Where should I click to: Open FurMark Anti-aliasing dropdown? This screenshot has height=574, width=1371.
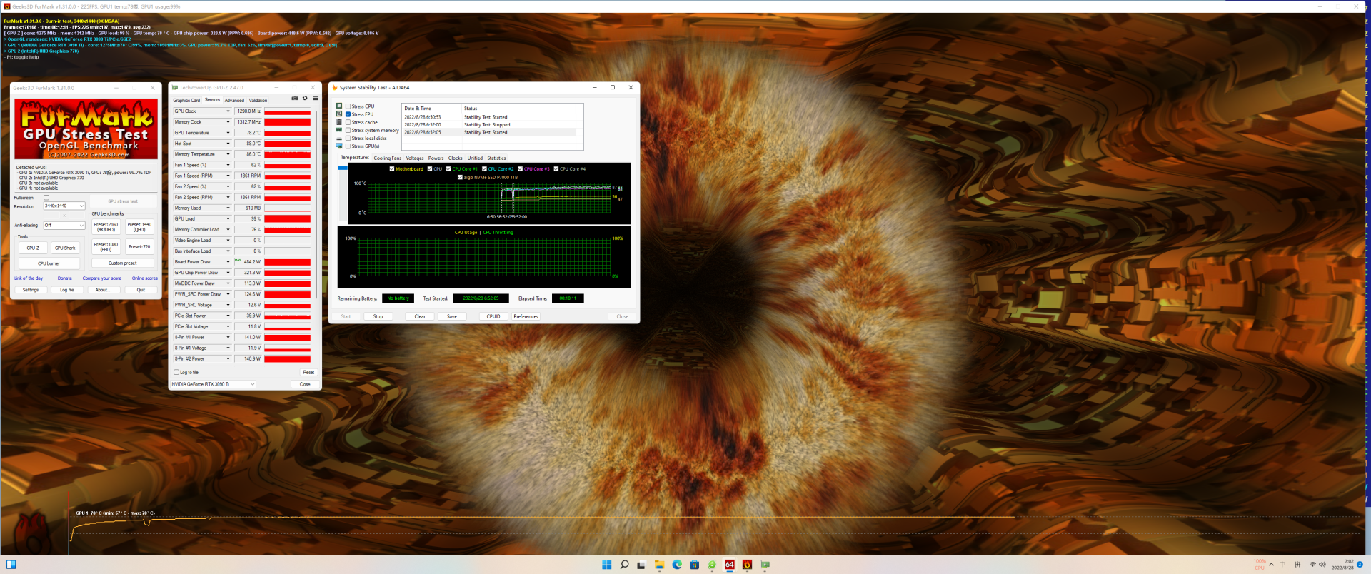(x=64, y=225)
